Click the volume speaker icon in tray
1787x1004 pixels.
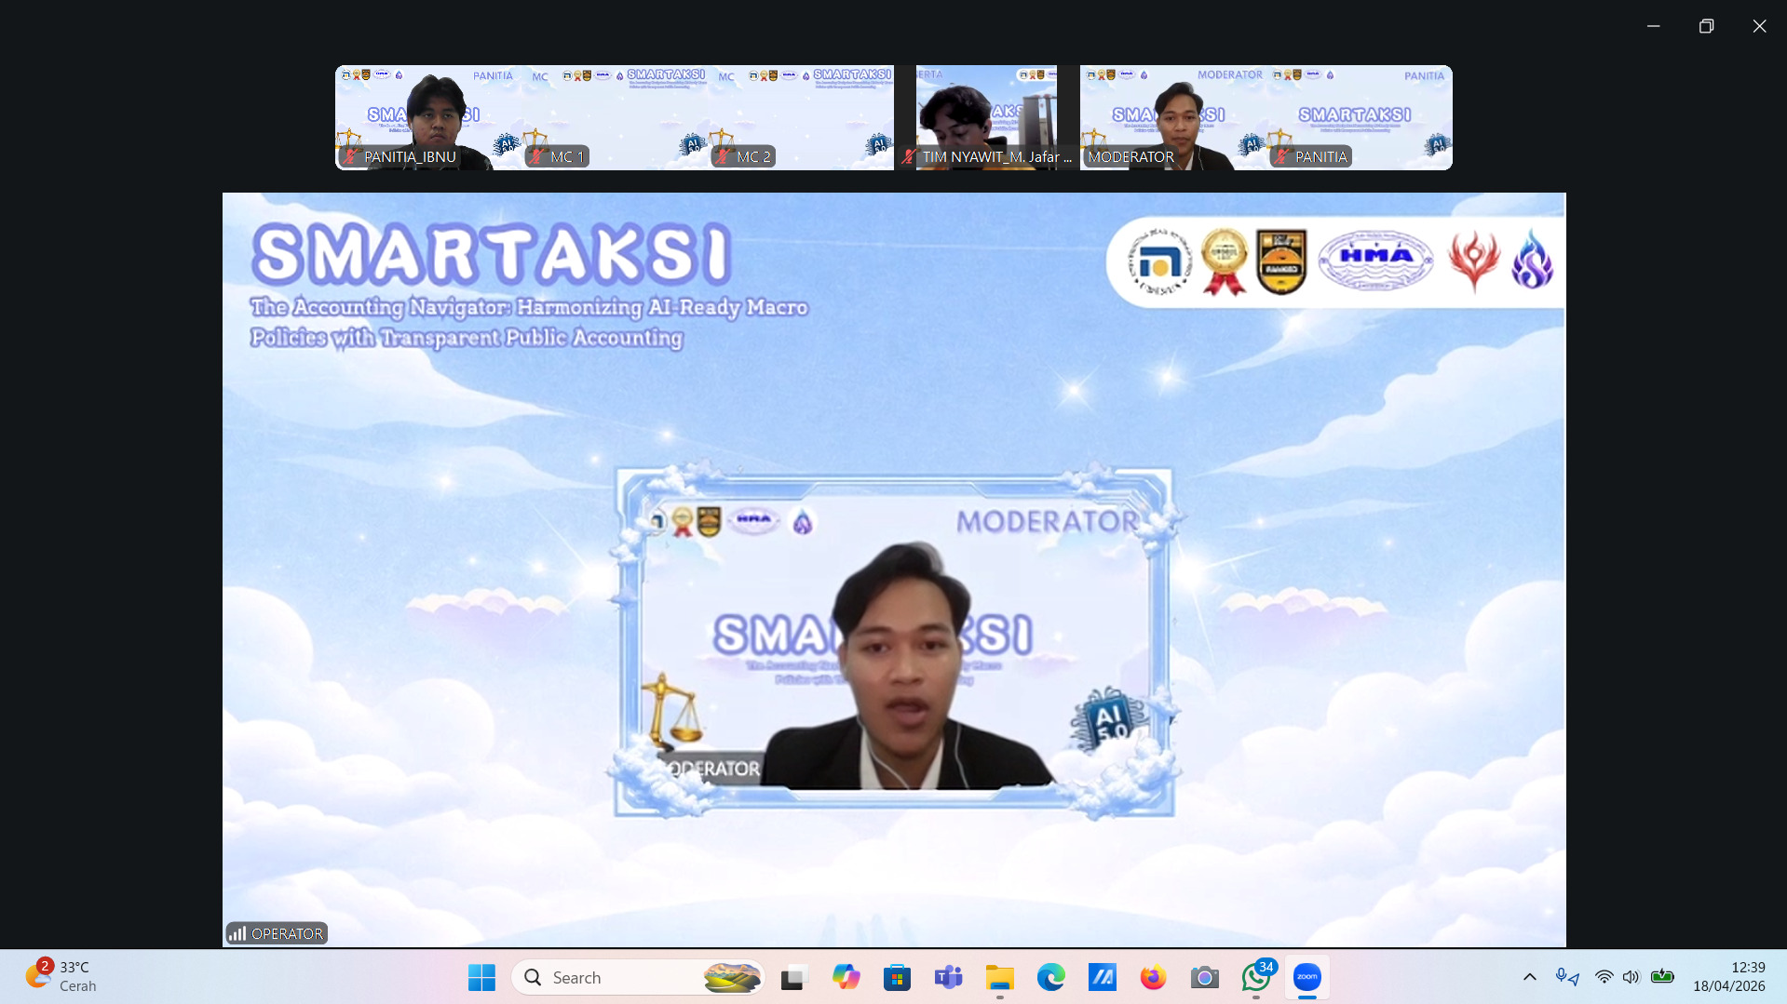pos(1631,977)
